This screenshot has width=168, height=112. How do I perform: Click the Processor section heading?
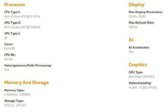(x=15, y=4)
